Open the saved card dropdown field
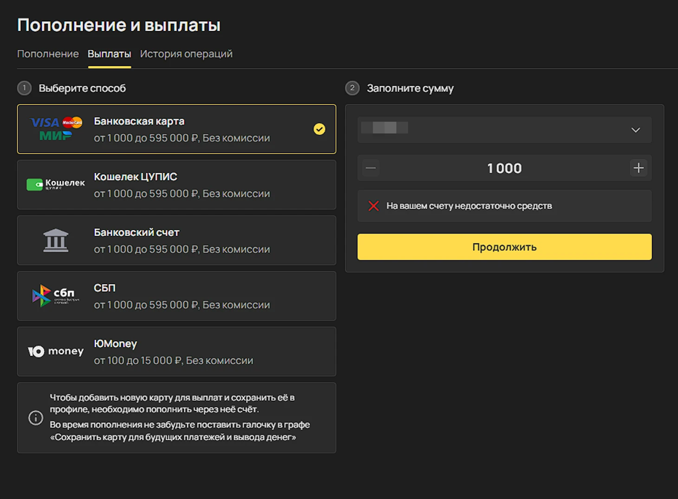678x499 pixels. [x=504, y=130]
